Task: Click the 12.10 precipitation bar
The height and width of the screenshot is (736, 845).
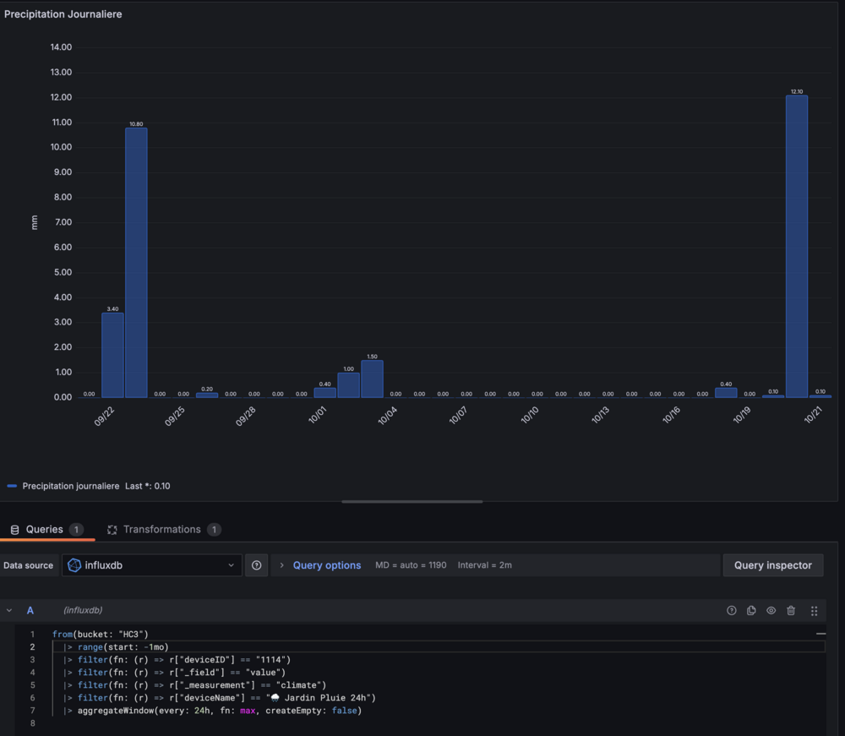Action: coord(796,245)
